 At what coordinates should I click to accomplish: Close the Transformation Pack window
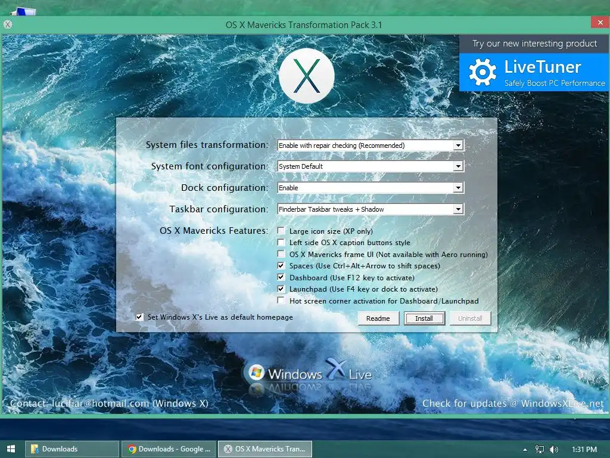[x=600, y=23]
